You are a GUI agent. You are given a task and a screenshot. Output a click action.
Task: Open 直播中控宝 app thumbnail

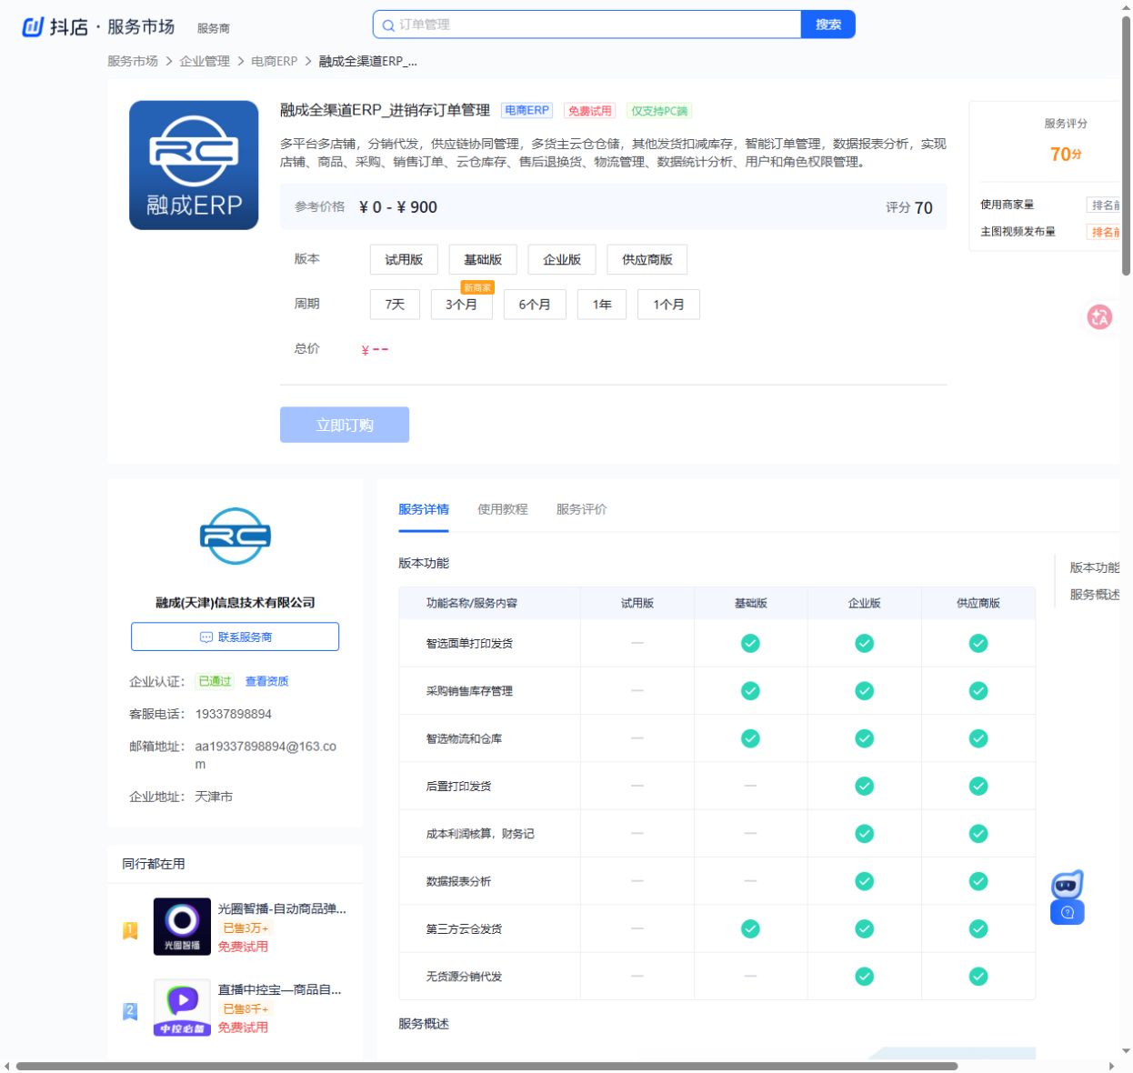click(182, 1008)
